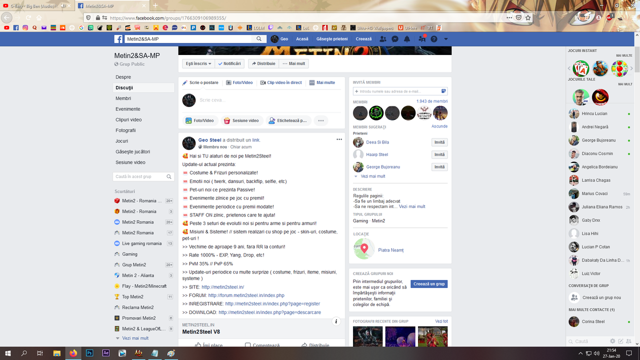Select 'Clip video în direct' composer tab
The image size is (640, 360).
[281, 82]
